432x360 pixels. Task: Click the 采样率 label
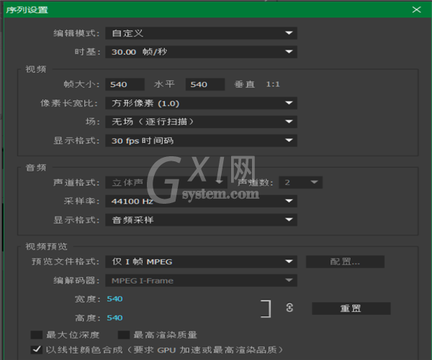[x=81, y=202]
